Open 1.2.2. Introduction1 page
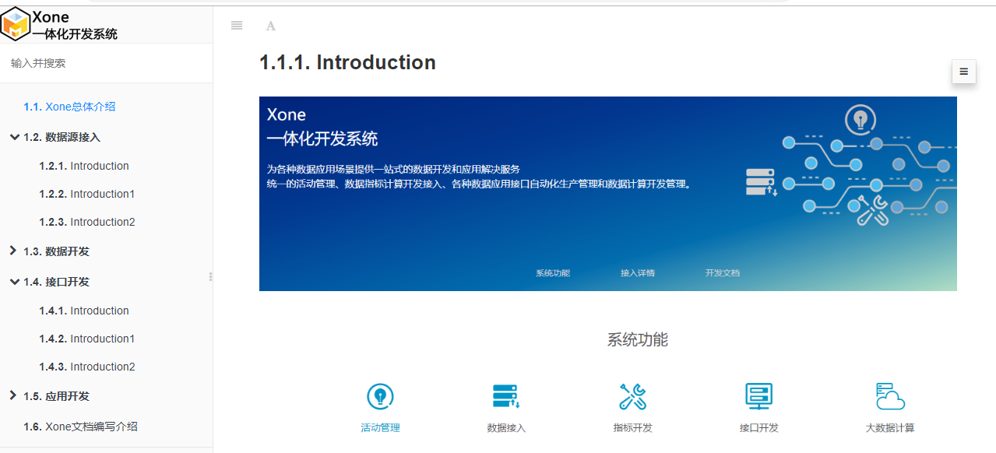996x453 pixels. [87, 194]
